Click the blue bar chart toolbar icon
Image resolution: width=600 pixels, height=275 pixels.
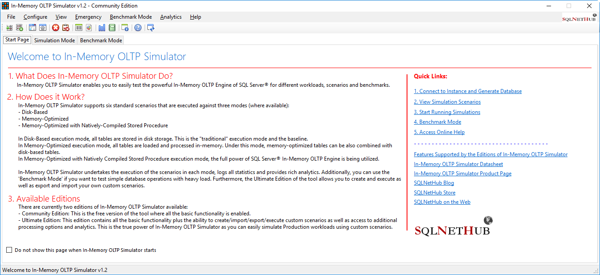point(102,28)
